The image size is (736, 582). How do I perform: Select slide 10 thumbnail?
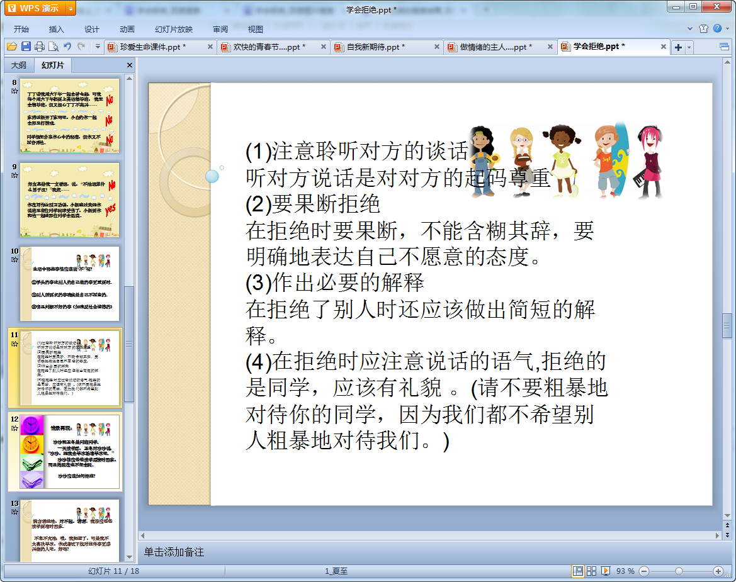tap(69, 284)
